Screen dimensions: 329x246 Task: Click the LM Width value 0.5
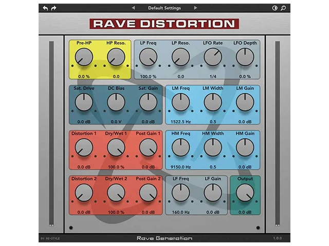213,122
